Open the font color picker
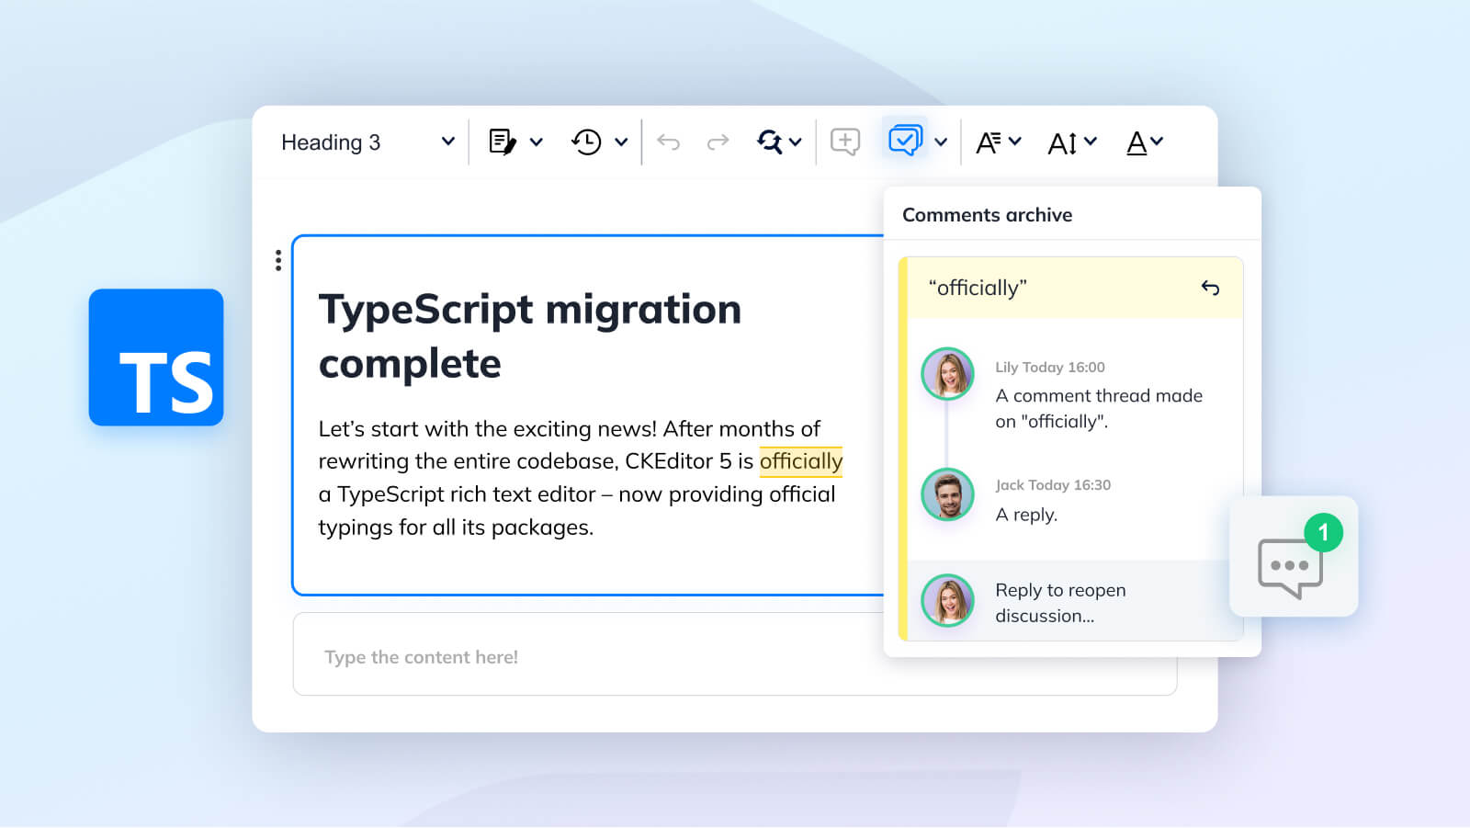 (x=1136, y=142)
